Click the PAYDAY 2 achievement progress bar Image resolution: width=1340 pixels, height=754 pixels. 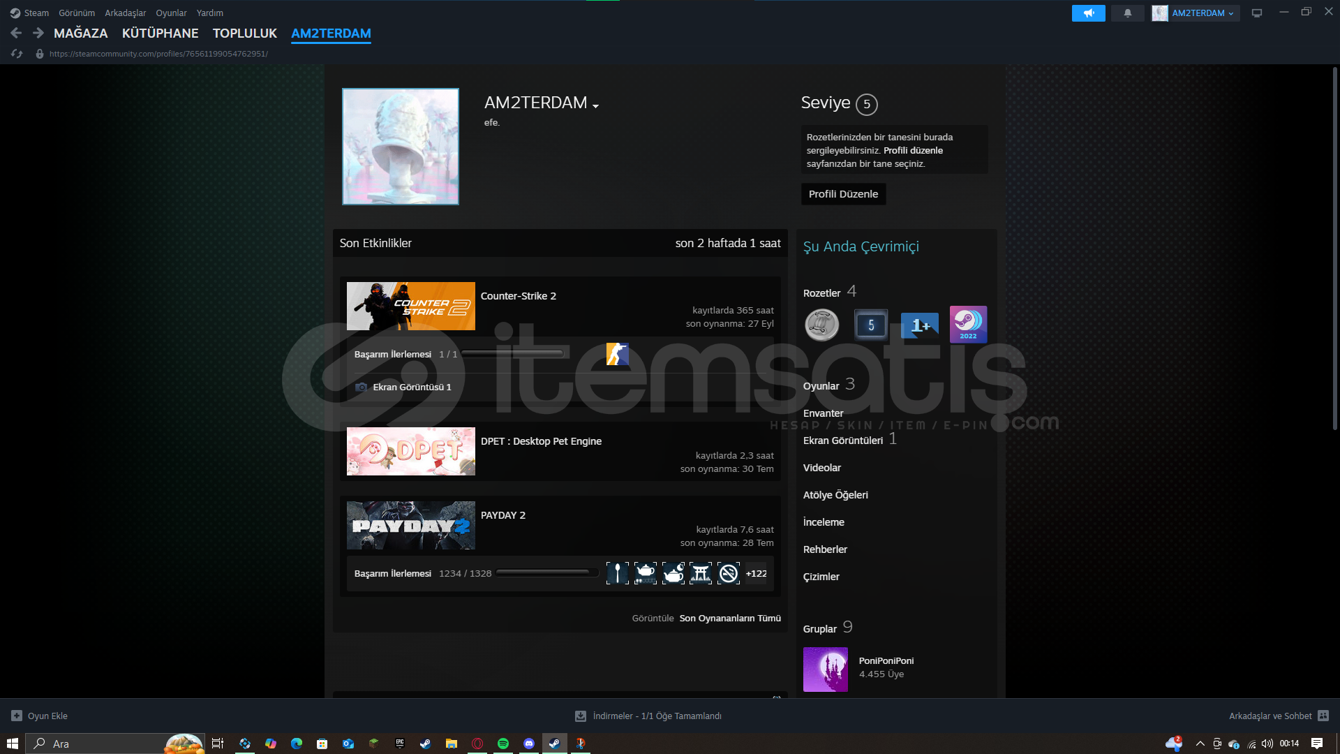(546, 573)
